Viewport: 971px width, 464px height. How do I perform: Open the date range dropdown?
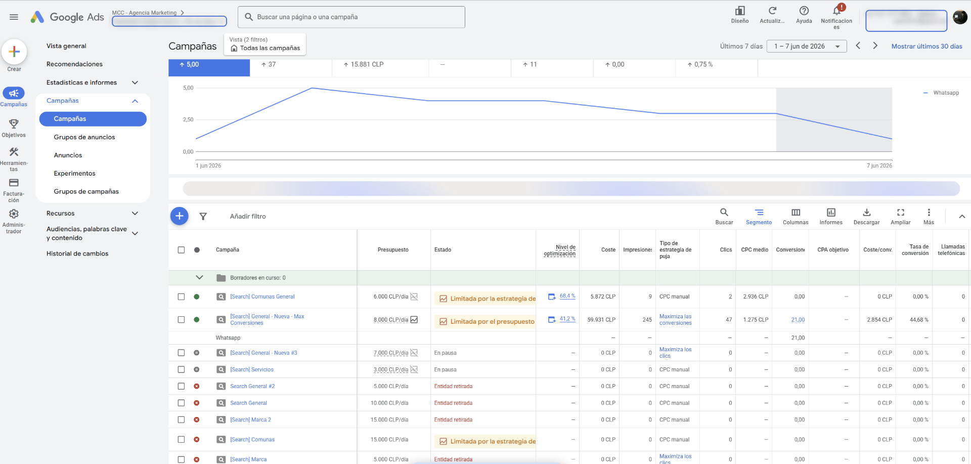click(x=807, y=46)
